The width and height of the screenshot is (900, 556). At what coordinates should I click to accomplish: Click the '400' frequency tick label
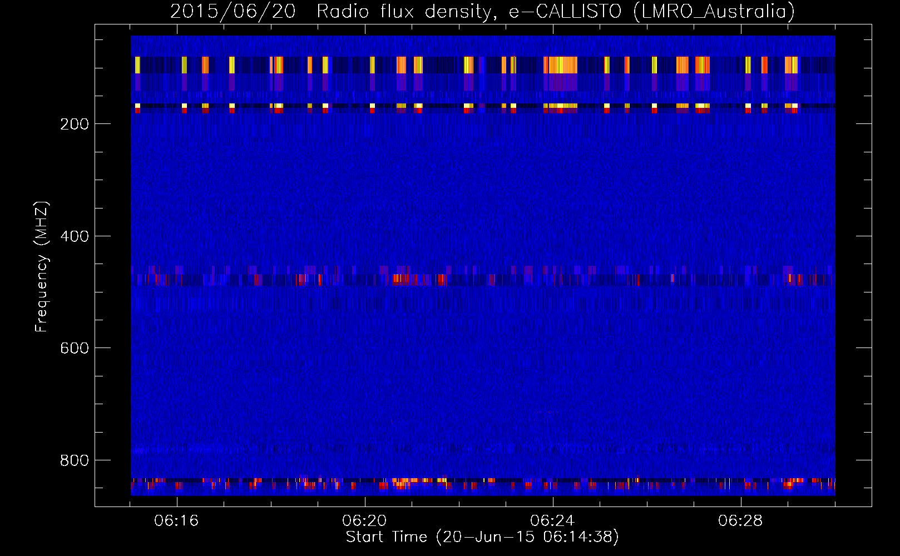pos(75,236)
